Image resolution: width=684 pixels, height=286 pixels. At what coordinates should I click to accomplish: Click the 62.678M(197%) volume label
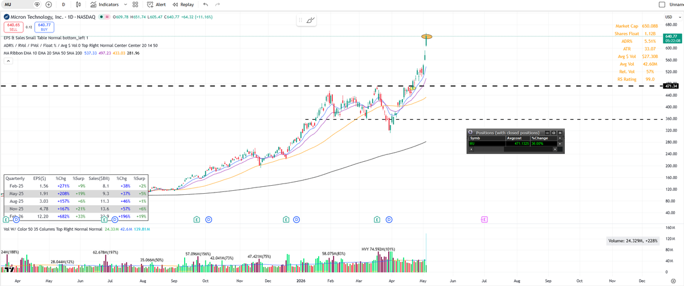tap(105, 251)
